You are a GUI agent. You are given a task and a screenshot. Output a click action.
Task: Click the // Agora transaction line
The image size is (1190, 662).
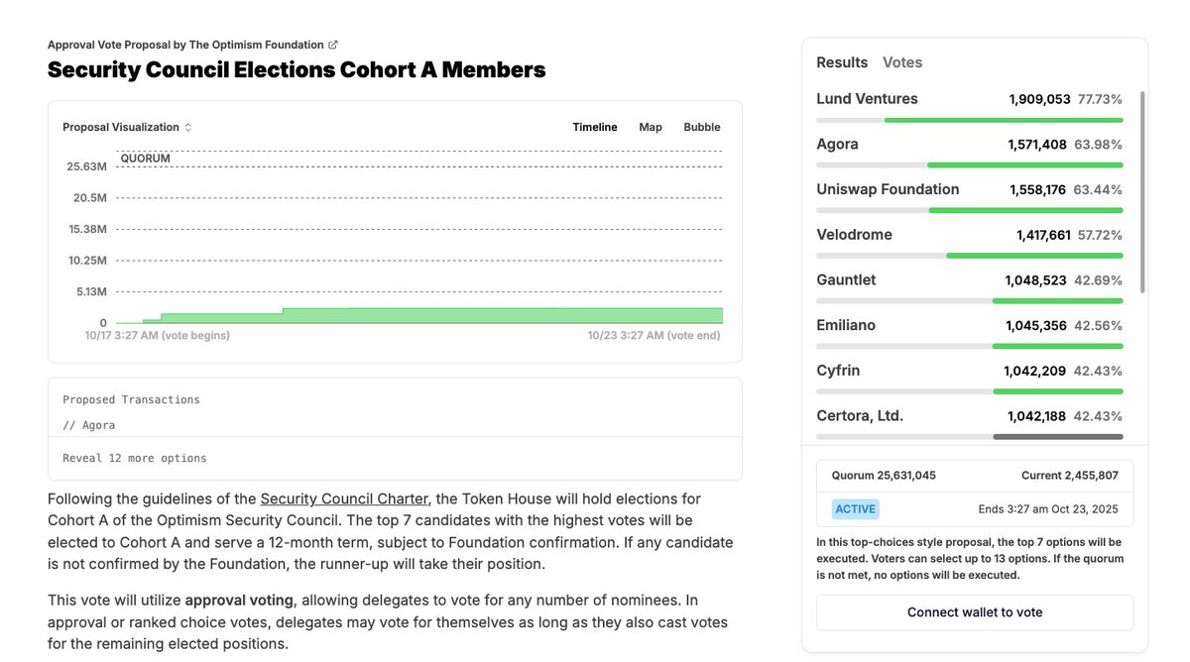(89, 425)
